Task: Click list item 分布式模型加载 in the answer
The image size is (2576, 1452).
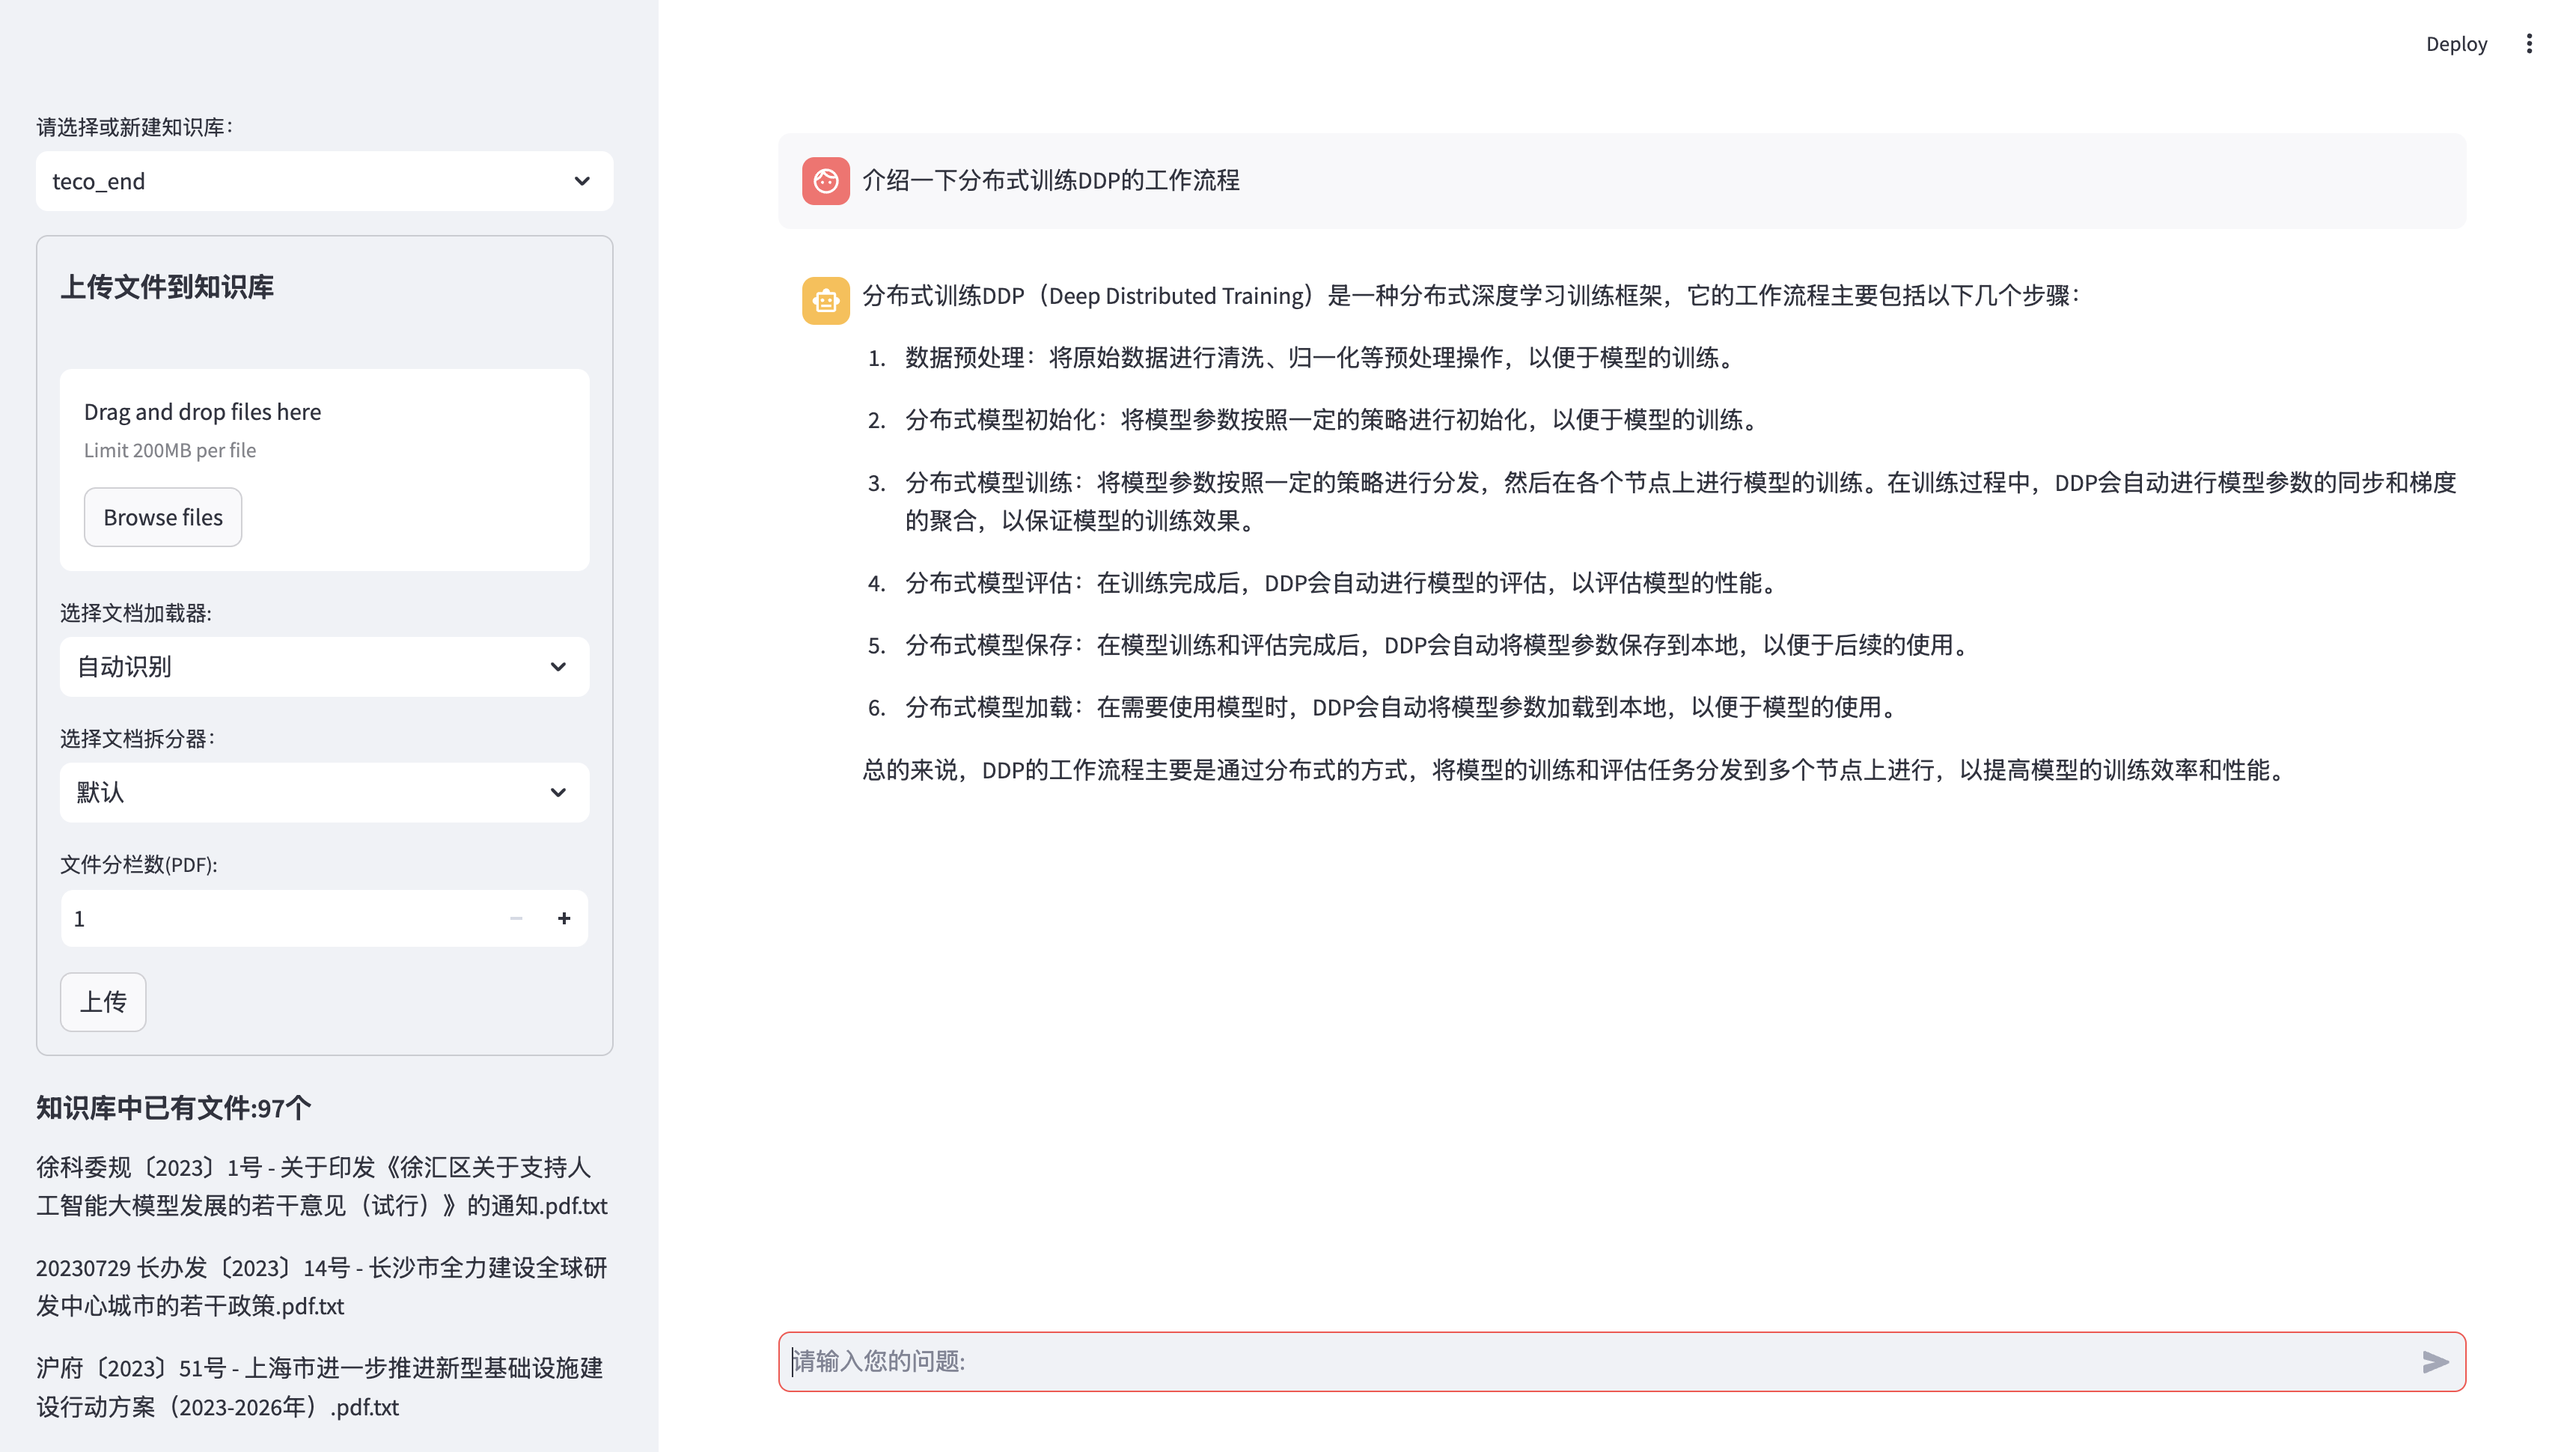Action: (1402, 708)
